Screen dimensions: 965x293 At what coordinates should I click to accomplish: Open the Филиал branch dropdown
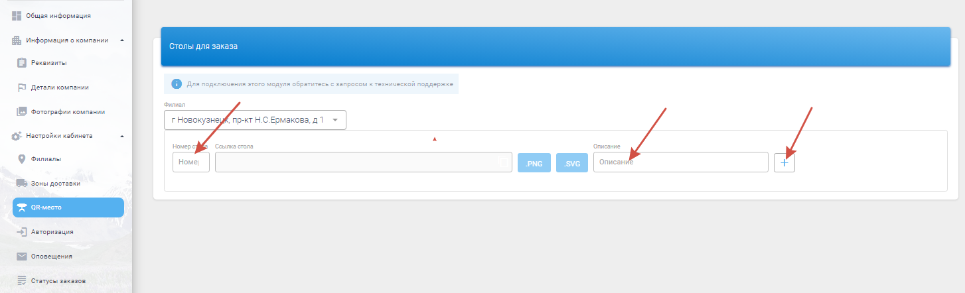255,120
